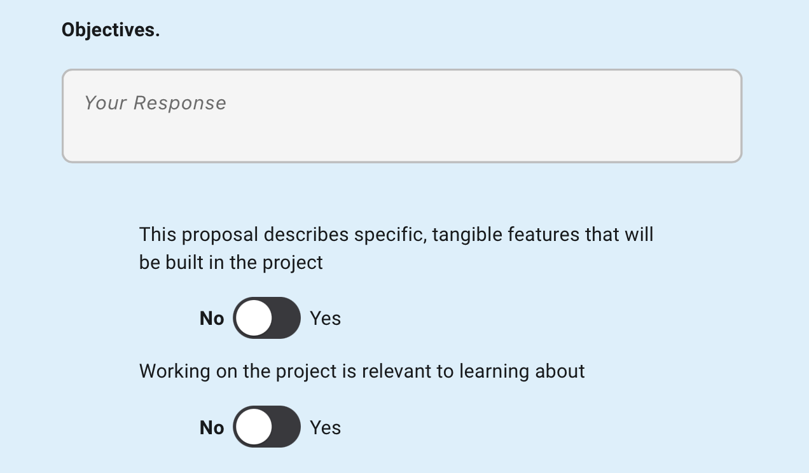Select 'No' label for learning relevance question
The image size is (809, 473).
coord(212,428)
